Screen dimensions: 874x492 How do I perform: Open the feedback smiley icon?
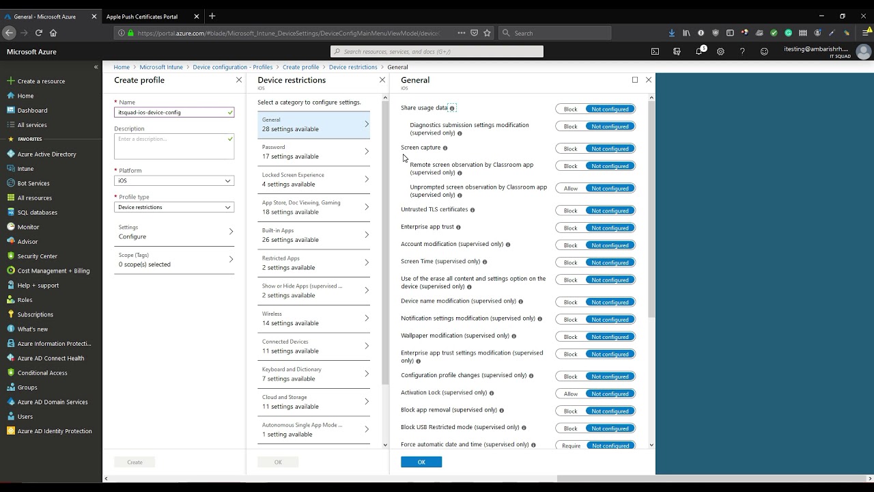point(764,51)
